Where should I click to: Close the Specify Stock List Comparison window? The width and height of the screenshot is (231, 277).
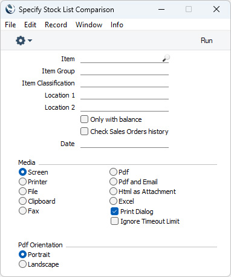point(216,9)
